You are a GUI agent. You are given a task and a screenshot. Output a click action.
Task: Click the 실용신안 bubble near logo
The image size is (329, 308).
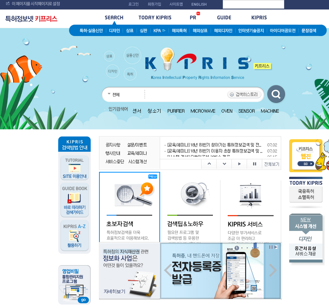coord(132,55)
